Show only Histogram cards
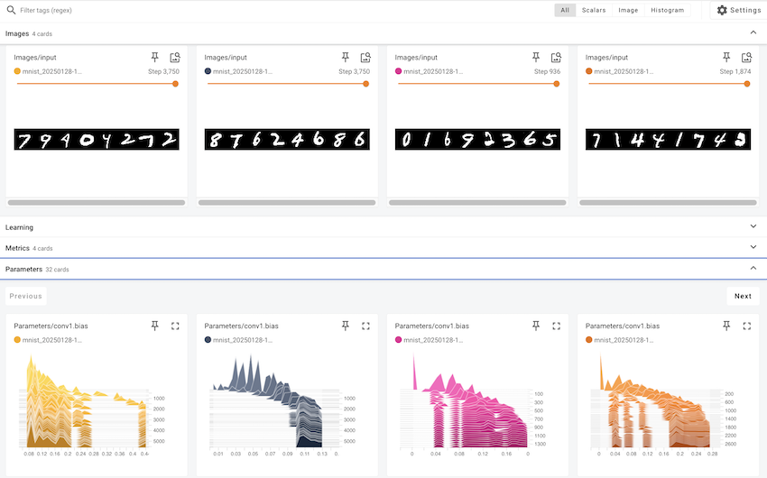The width and height of the screenshot is (767, 478). (668, 10)
